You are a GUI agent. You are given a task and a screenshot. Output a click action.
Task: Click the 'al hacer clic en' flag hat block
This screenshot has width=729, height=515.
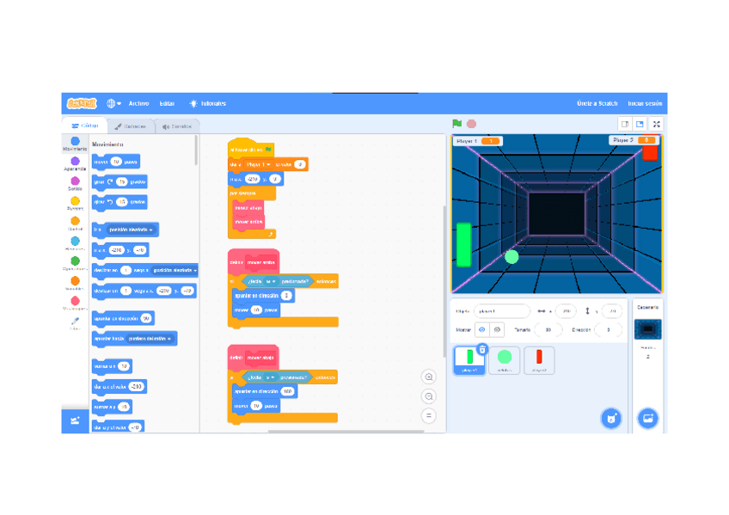point(251,149)
